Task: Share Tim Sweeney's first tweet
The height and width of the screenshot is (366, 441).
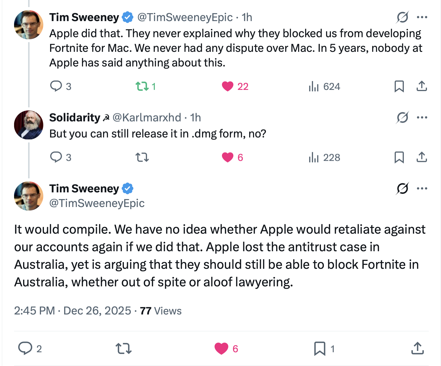Action: 422,86
